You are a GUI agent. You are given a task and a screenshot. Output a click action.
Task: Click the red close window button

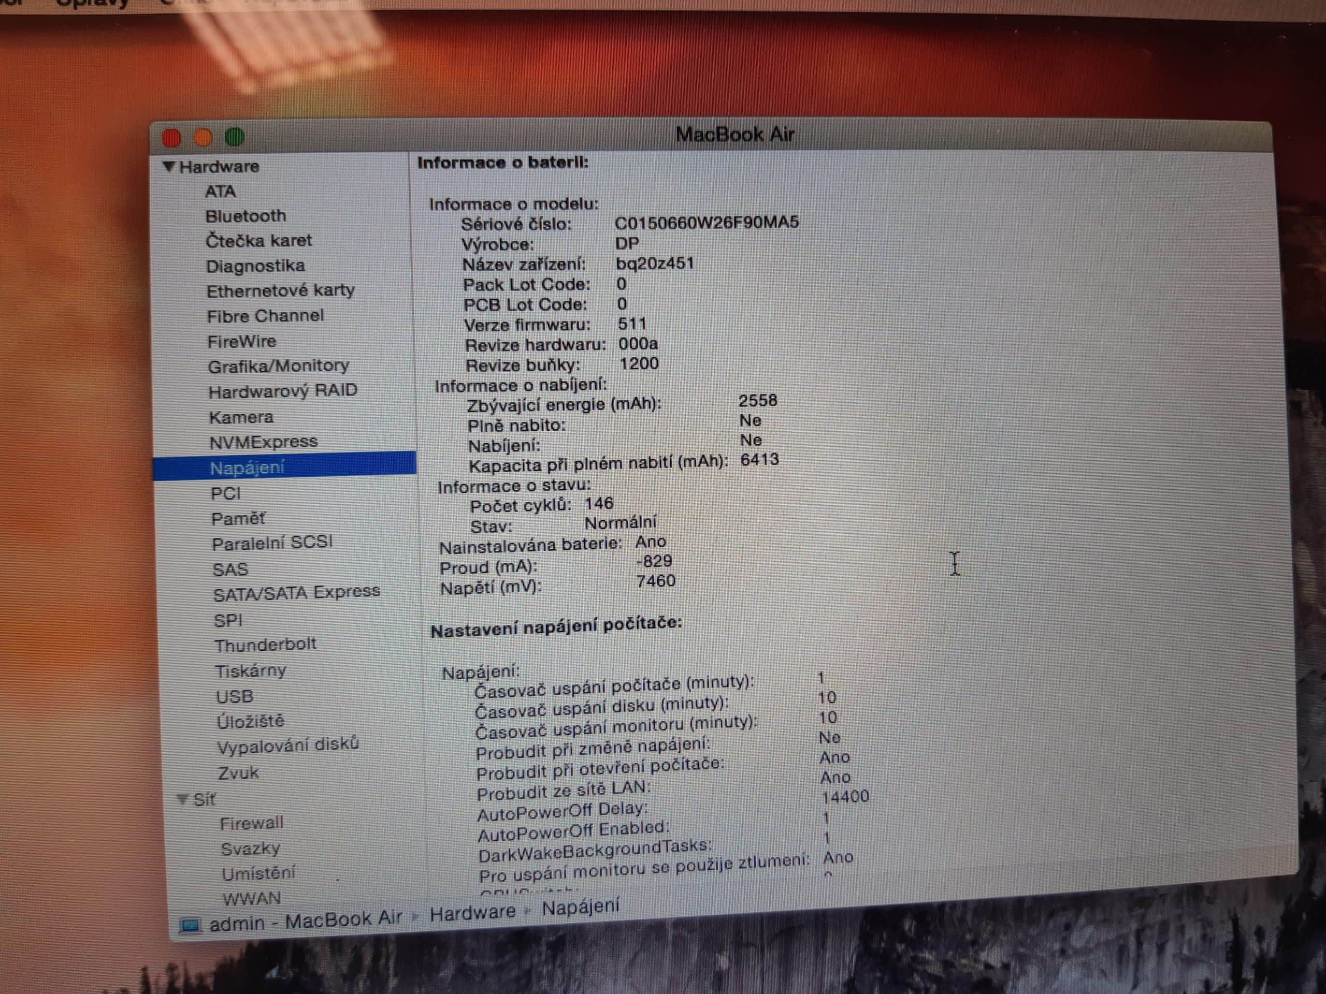pos(172,138)
